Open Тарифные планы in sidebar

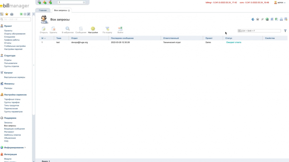[12, 99]
